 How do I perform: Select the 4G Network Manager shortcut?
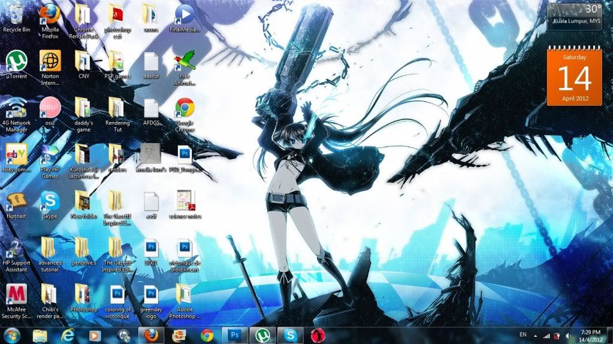16,115
